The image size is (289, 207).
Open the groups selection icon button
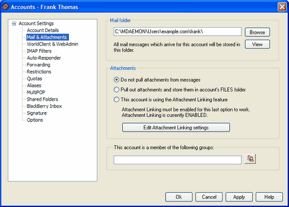coord(250,159)
